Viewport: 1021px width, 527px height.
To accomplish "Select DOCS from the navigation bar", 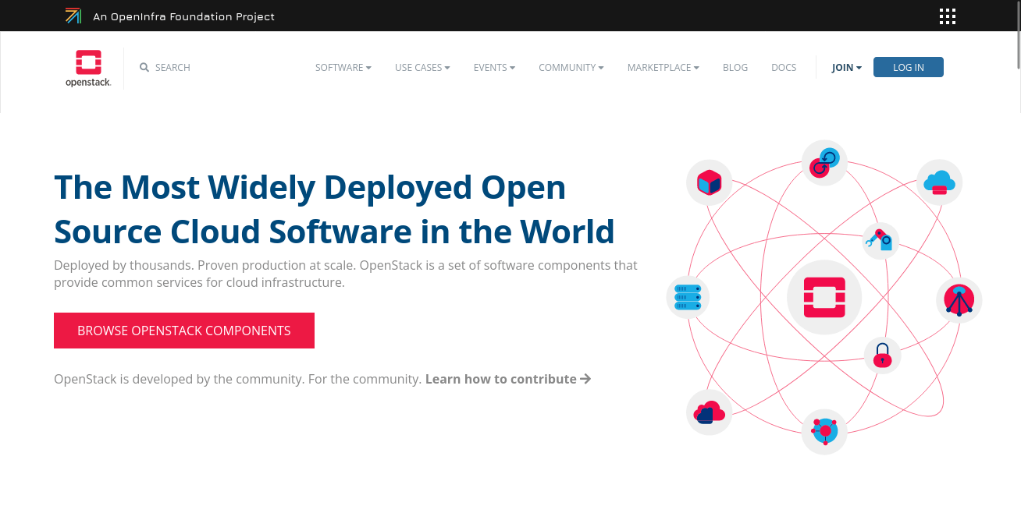I will [x=784, y=67].
